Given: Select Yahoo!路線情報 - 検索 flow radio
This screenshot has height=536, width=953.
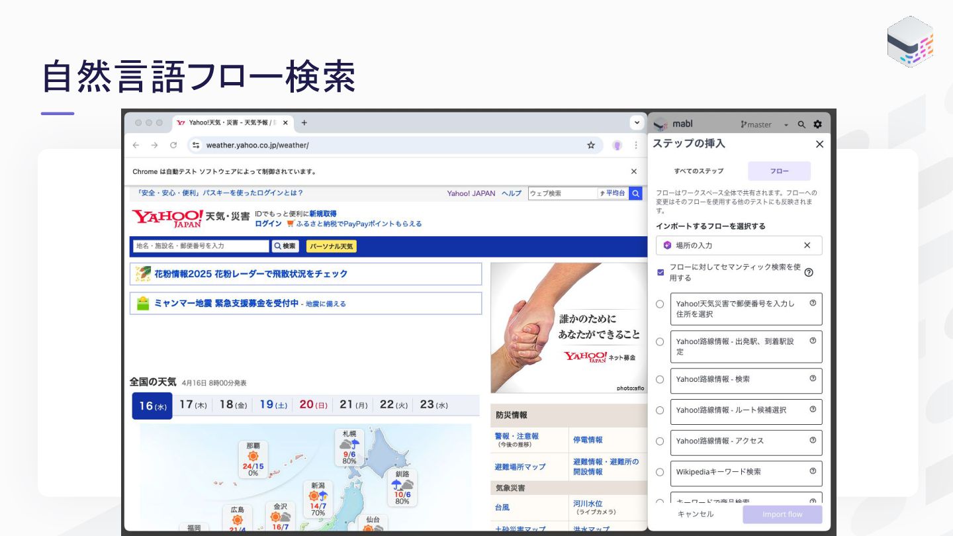Looking at the screenshot, I should [660, 380].
